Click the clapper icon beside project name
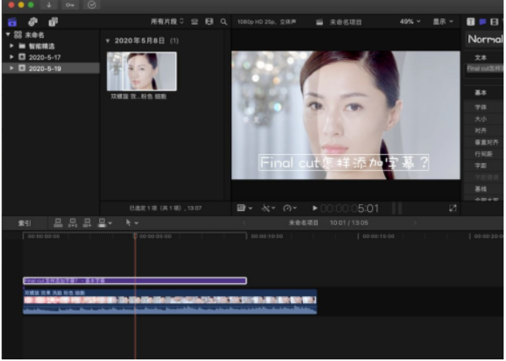Screen dimensions: 506x361 (319, 22)
